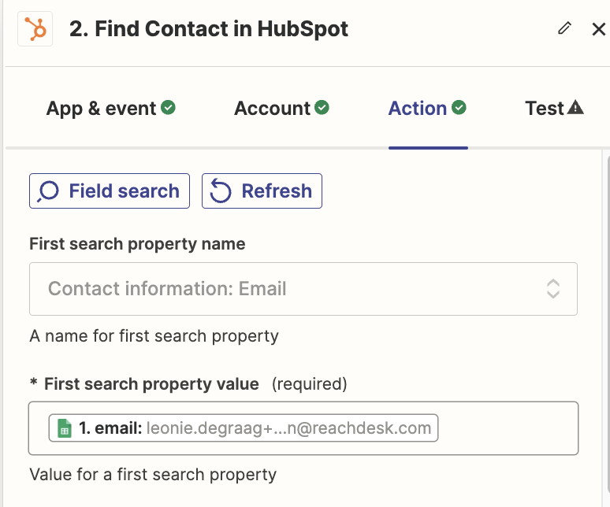Click the Account green checkmark icon

(x=322, y=107)
